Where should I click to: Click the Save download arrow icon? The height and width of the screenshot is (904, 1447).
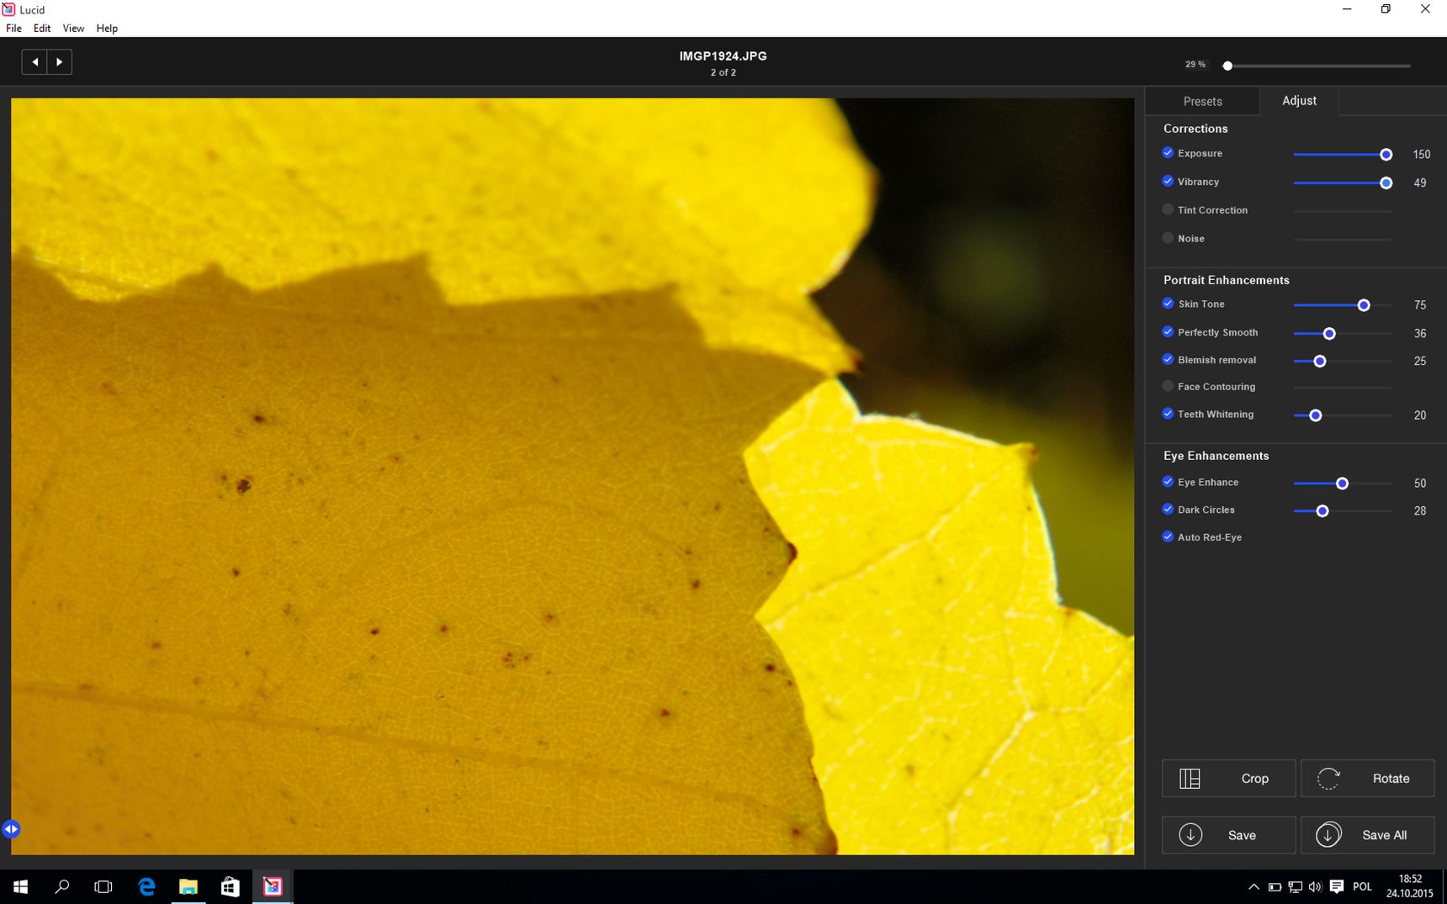pyautogui.click(x=1190, y=835)
